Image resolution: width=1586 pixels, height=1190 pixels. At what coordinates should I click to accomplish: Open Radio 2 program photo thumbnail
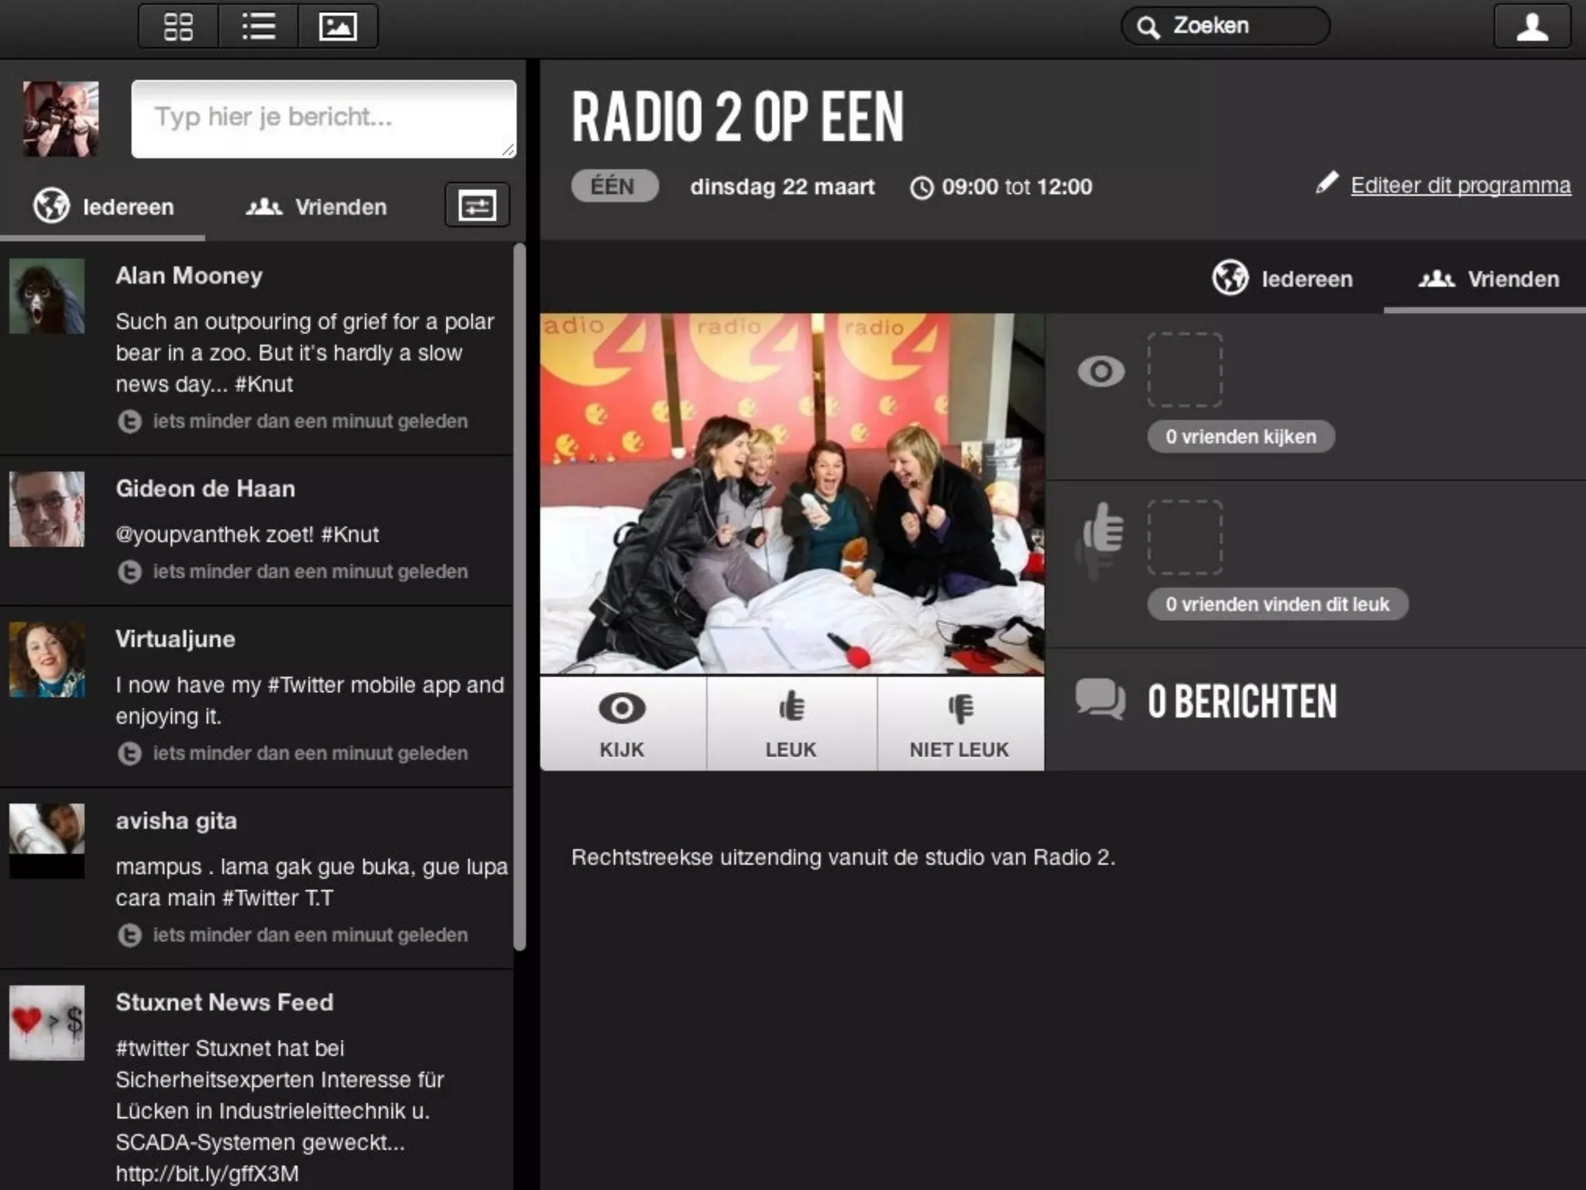click(791, 494)
